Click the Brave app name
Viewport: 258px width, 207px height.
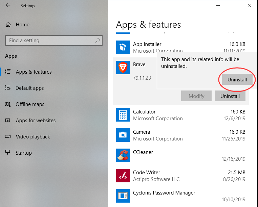[139, 64]
